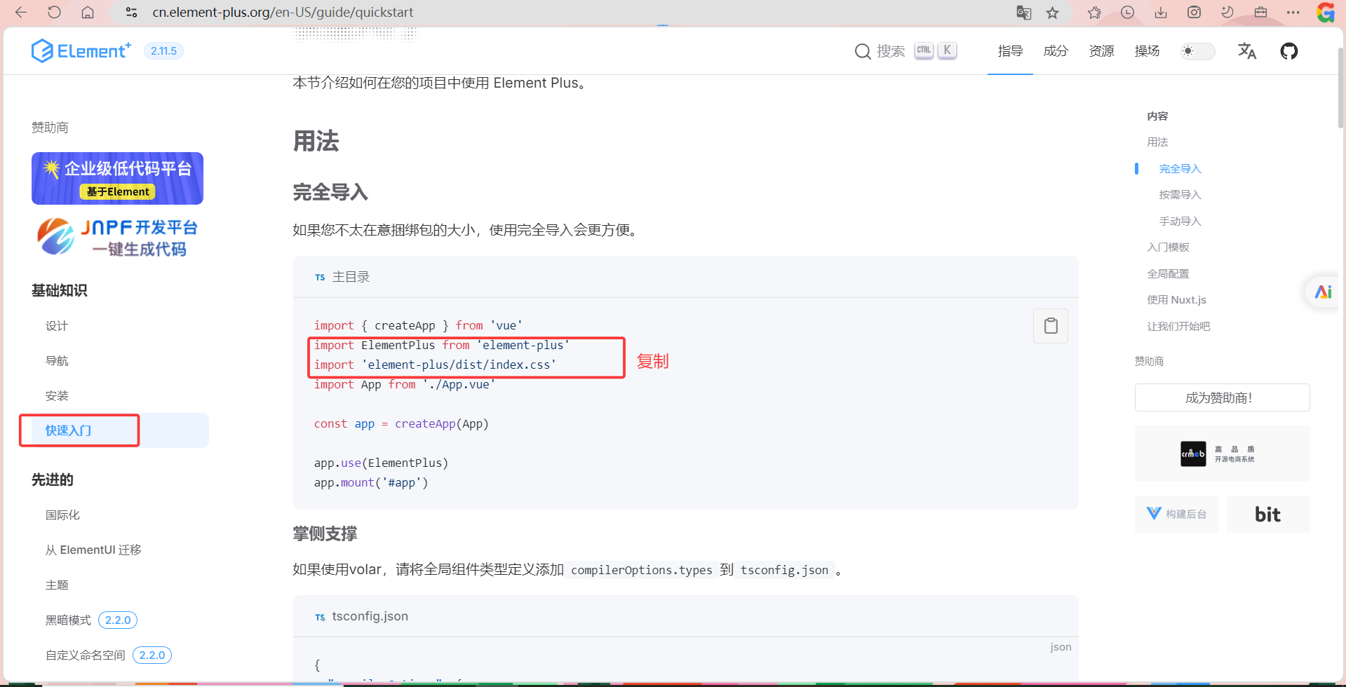Click the bit sponsor card

click(x=1267, y=514)
